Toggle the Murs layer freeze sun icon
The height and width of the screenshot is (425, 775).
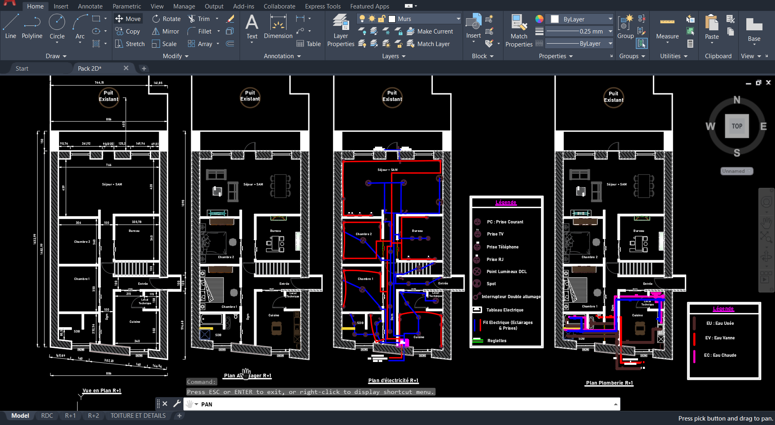[372, 19]
